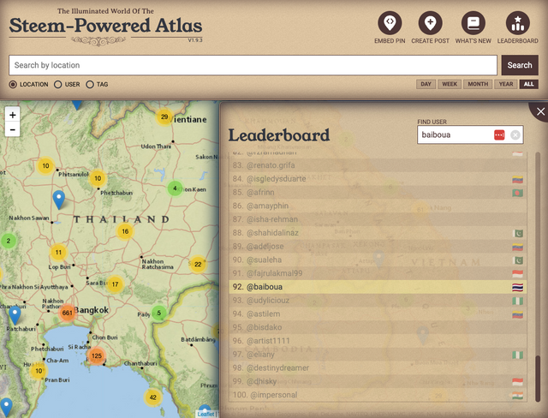
Task: Zoom in on the map
Action: (x=13, y=115)
